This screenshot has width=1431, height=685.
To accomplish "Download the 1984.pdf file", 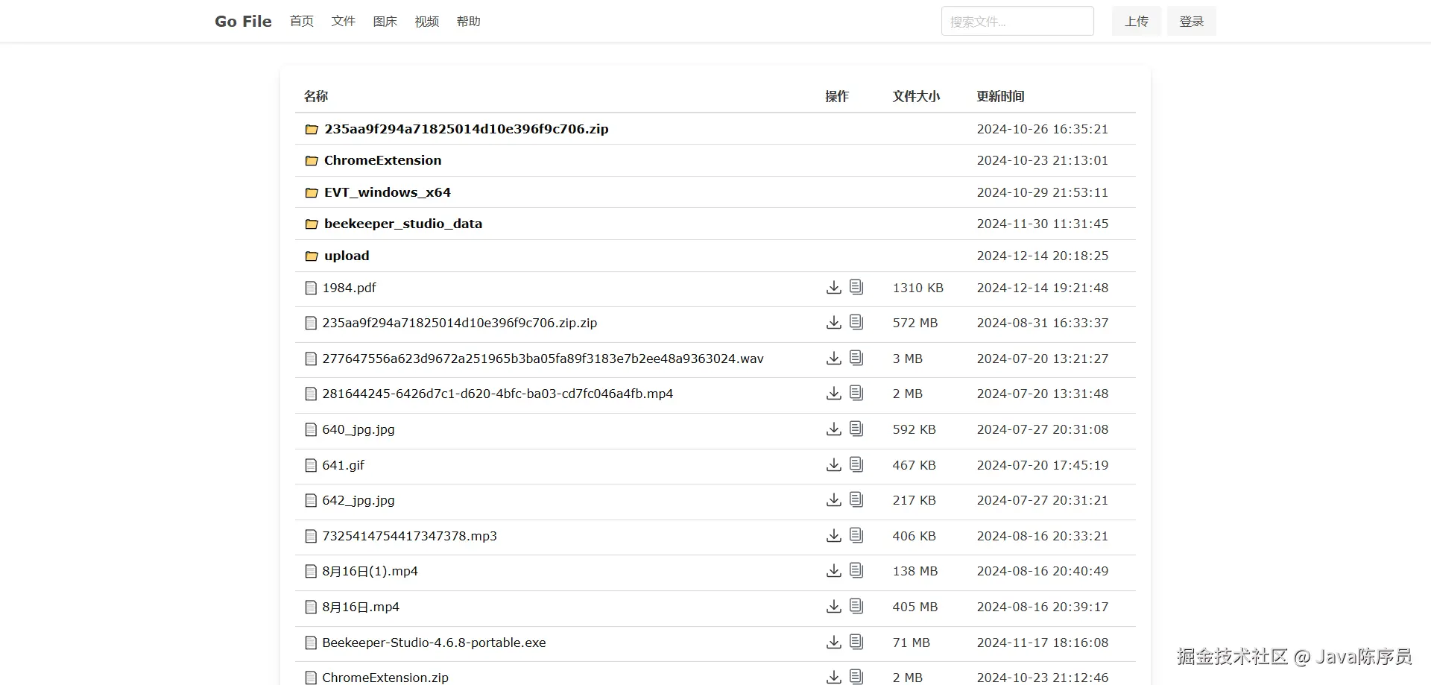I will pos(833,288).
